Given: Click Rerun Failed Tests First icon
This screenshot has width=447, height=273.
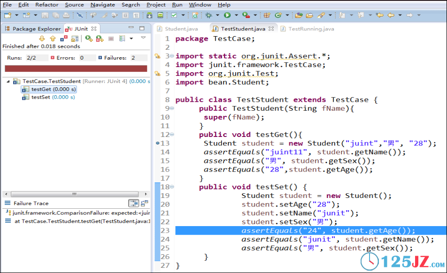Looking at the screenshot, I should pyautogui.click(x=100, y=38).
